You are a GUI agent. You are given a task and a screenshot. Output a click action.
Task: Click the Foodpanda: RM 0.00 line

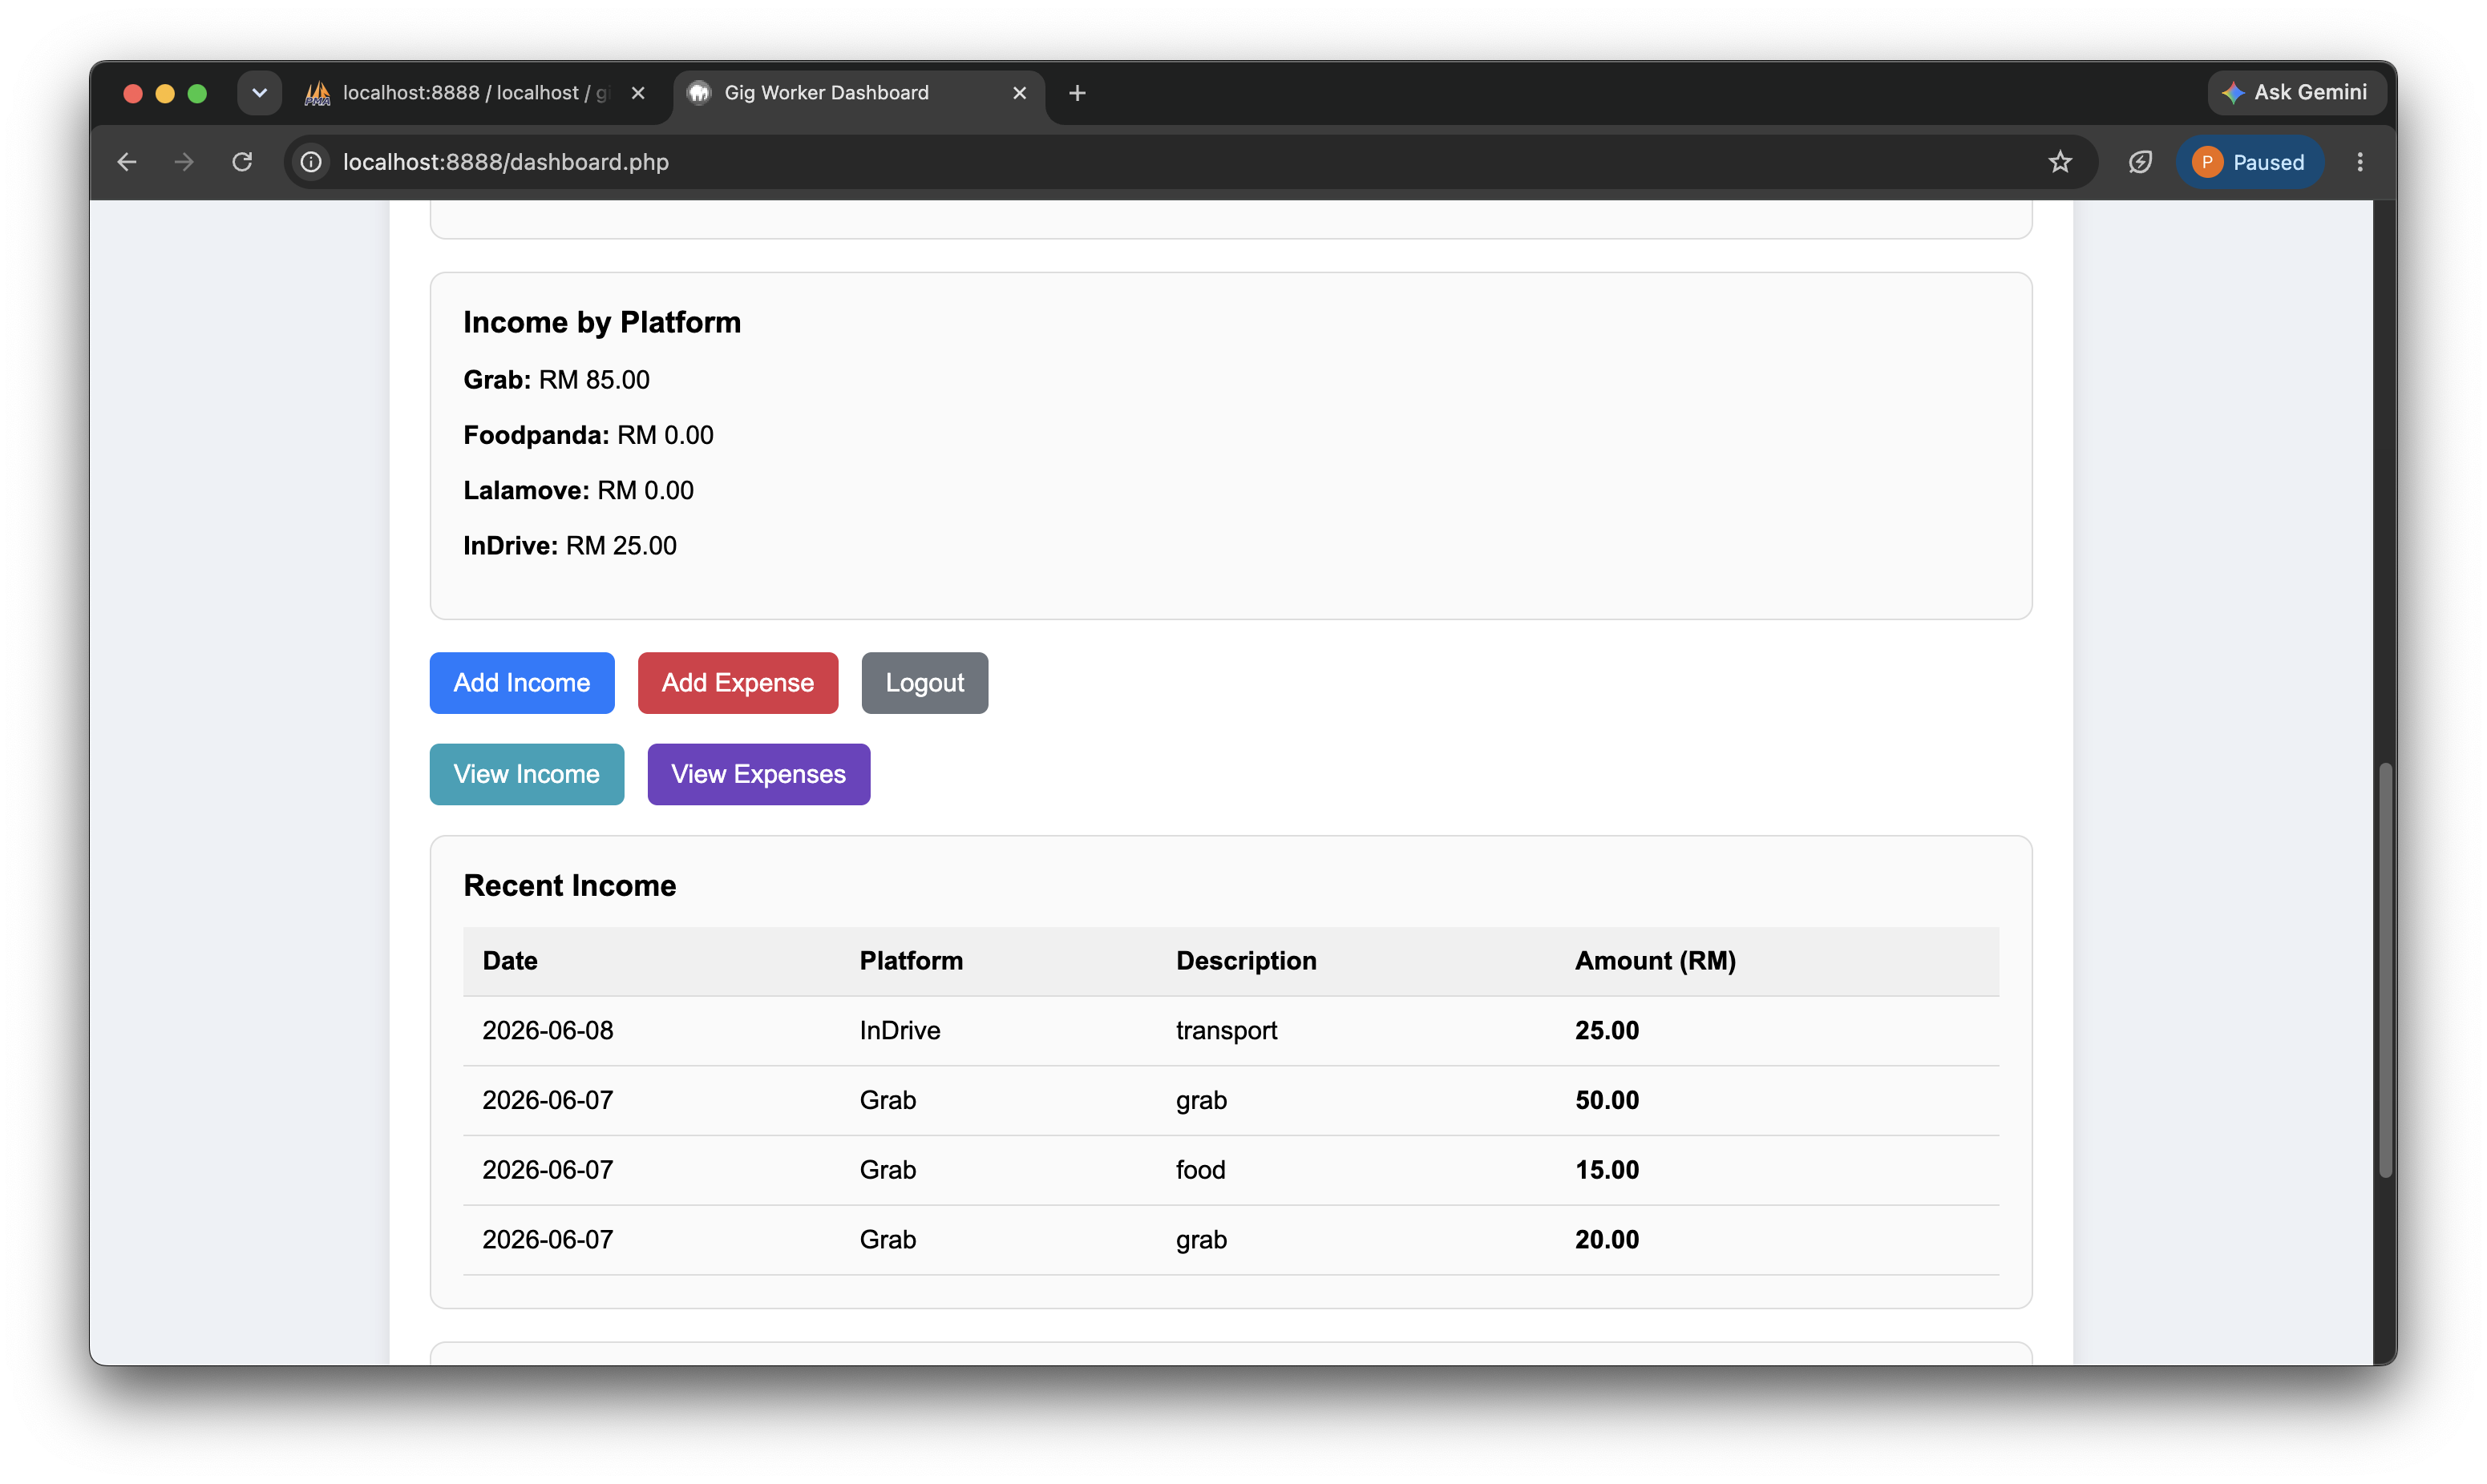[x=588, y=435]
